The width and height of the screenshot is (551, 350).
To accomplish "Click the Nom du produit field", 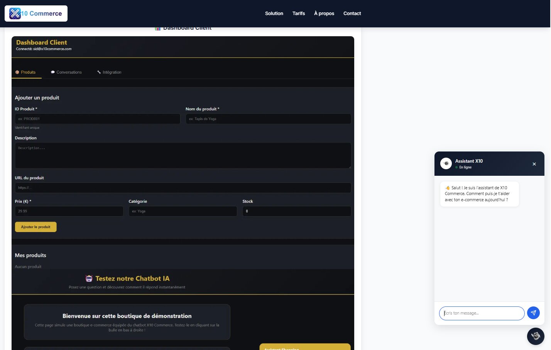I will [x=268, y=119].
